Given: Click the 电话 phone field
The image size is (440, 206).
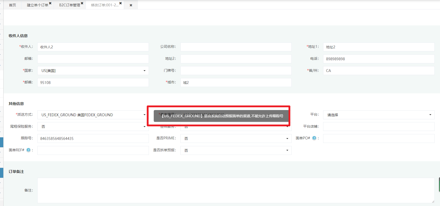Looking at the screenshot, I should pos(379,59).
